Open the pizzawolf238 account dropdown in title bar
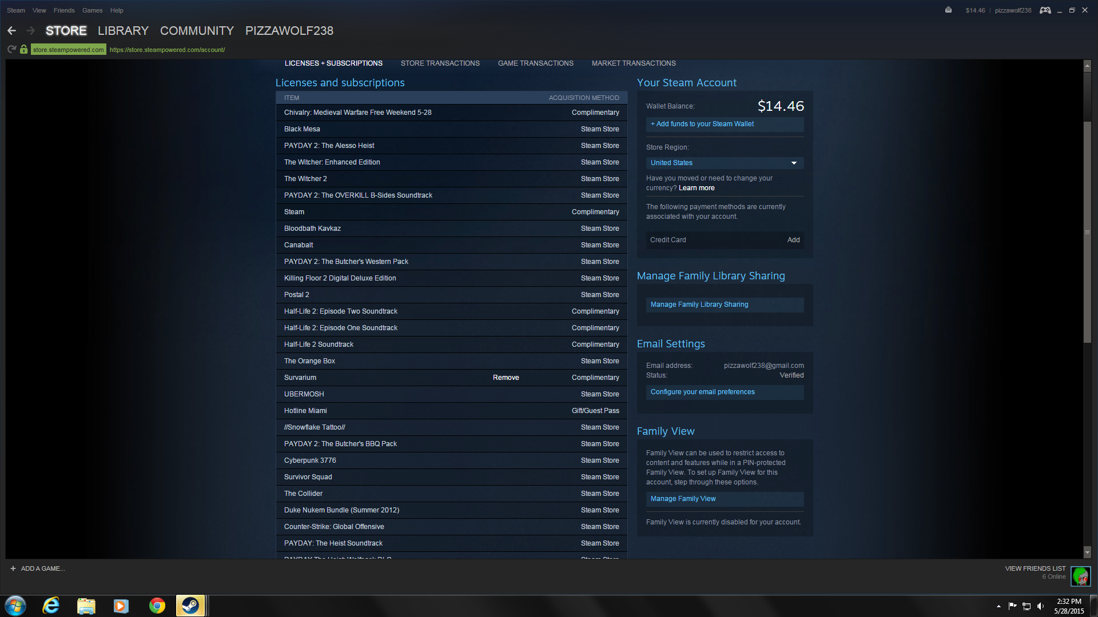Viewport: 1098px width, 617px height. pyautogui.click(x=1012, y=10)
